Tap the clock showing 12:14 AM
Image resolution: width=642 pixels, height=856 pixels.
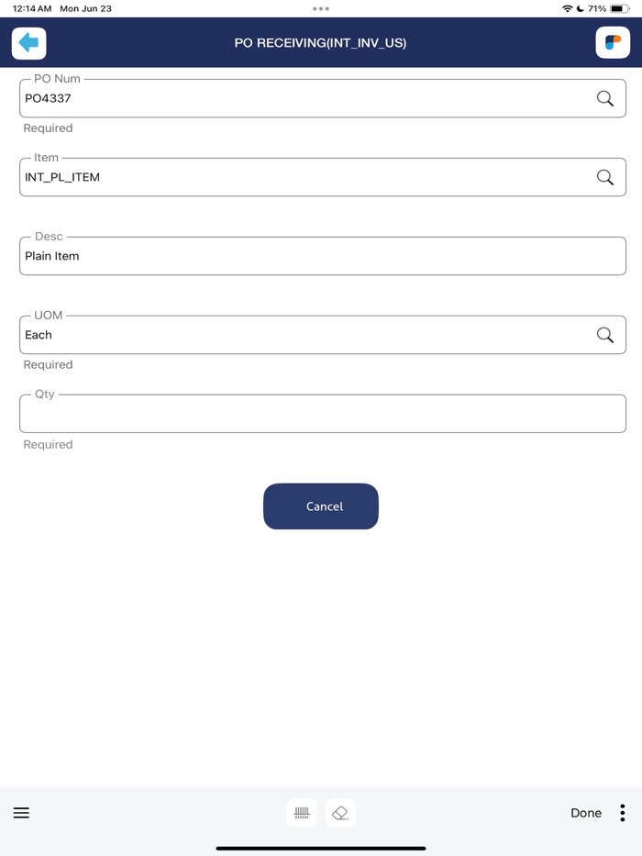coord(24,8)
